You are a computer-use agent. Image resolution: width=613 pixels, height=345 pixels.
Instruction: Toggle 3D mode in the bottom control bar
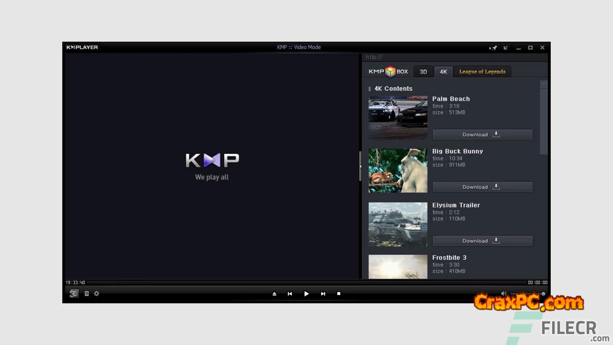click(x=74, y=294)
